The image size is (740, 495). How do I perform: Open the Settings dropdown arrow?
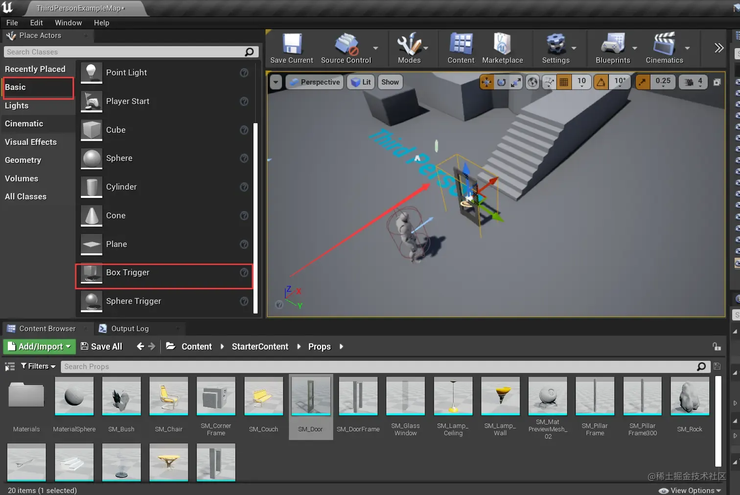click(x=574, y=48)
